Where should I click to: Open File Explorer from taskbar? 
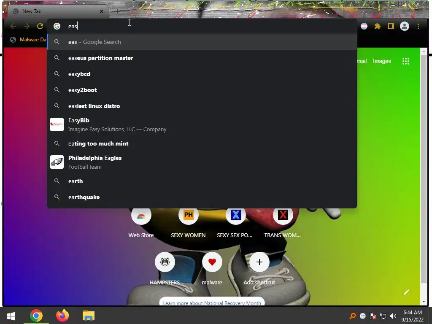(x=89, y=316)
